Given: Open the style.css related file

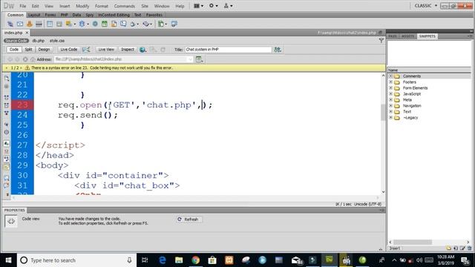Looking at the screenshot, I should (57, 41).
